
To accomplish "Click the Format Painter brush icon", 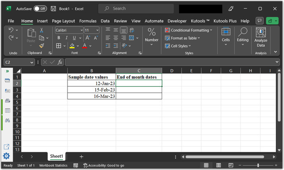I will (x=41, y=46).
